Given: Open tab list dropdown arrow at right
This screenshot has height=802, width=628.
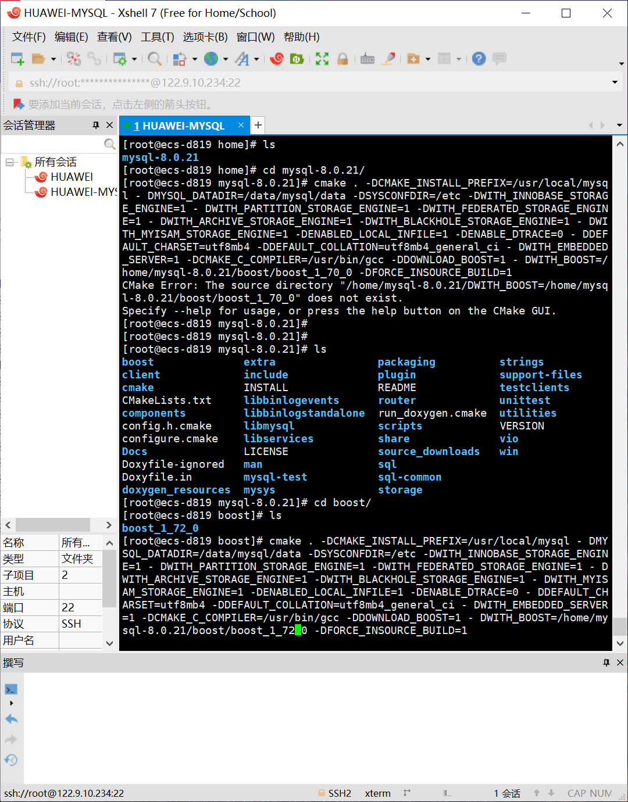Looking at the screenshot, I should coord(619,126).
